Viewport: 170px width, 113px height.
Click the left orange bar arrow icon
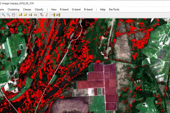tap(53, 15)
